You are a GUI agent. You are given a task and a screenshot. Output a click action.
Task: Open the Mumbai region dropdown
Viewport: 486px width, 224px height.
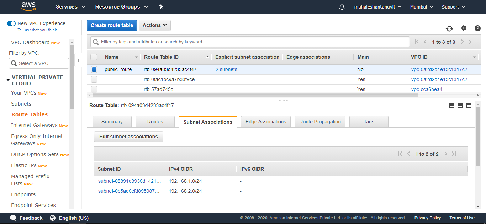point(421,7)
